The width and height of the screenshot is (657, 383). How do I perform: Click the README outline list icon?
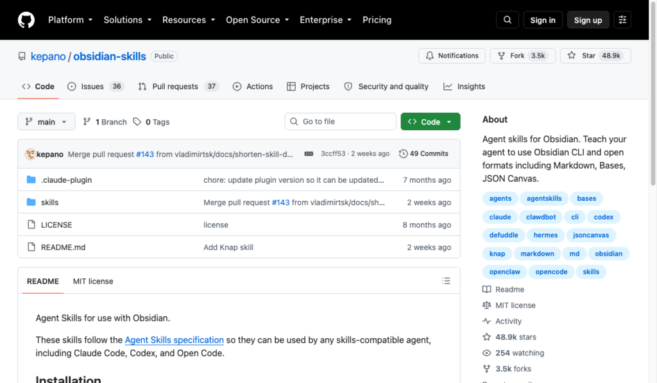(446, 281)
